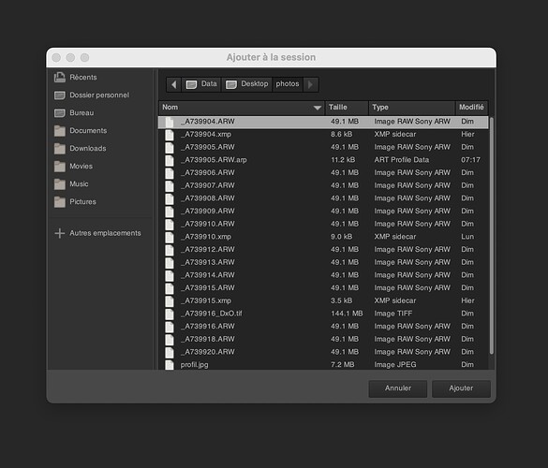Click the back arrow in path bar

point(173,84)
